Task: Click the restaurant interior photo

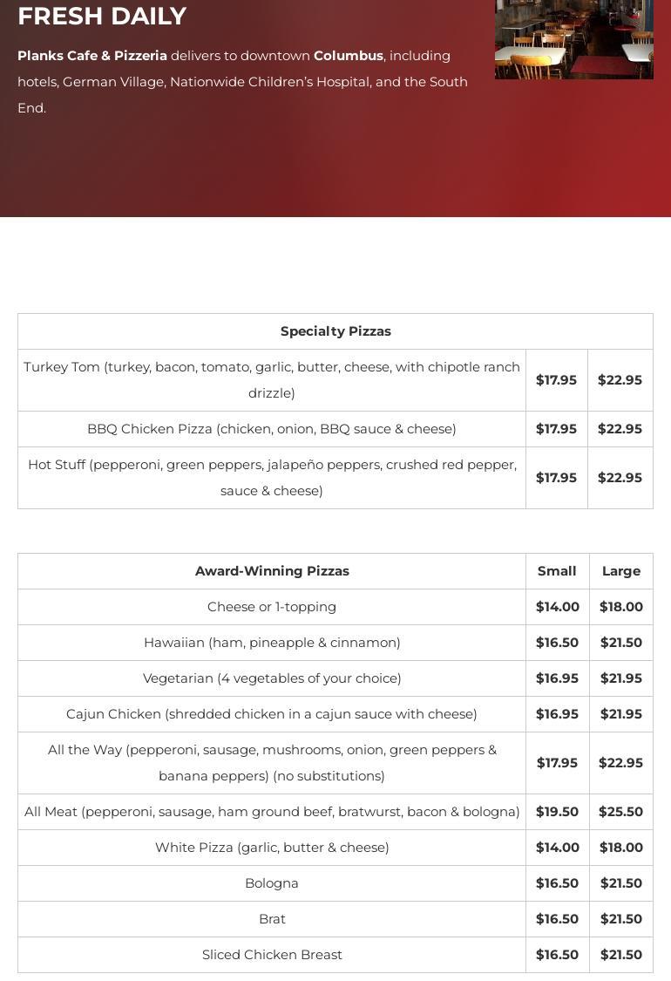Action: [x=573, y=38]
